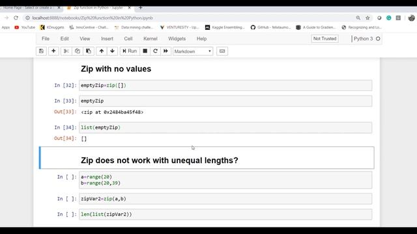Image resolution: width=417 pixels, height=234 pixels.
Task: Open the Chrome profile avatar
Action: tap(411, 18)
